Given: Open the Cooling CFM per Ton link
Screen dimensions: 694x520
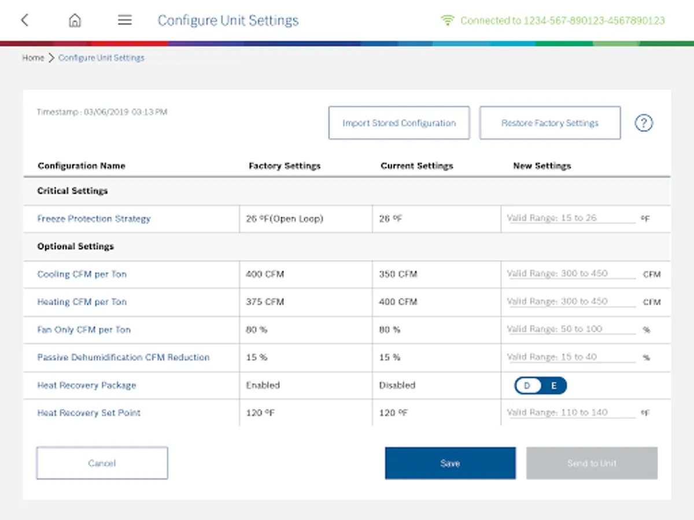Looking at the screenshot, I should click(x=82, y=274).
